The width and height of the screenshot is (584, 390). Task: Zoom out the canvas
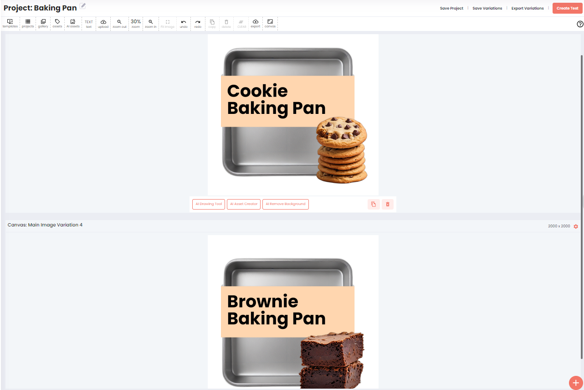tap(119, 23)
